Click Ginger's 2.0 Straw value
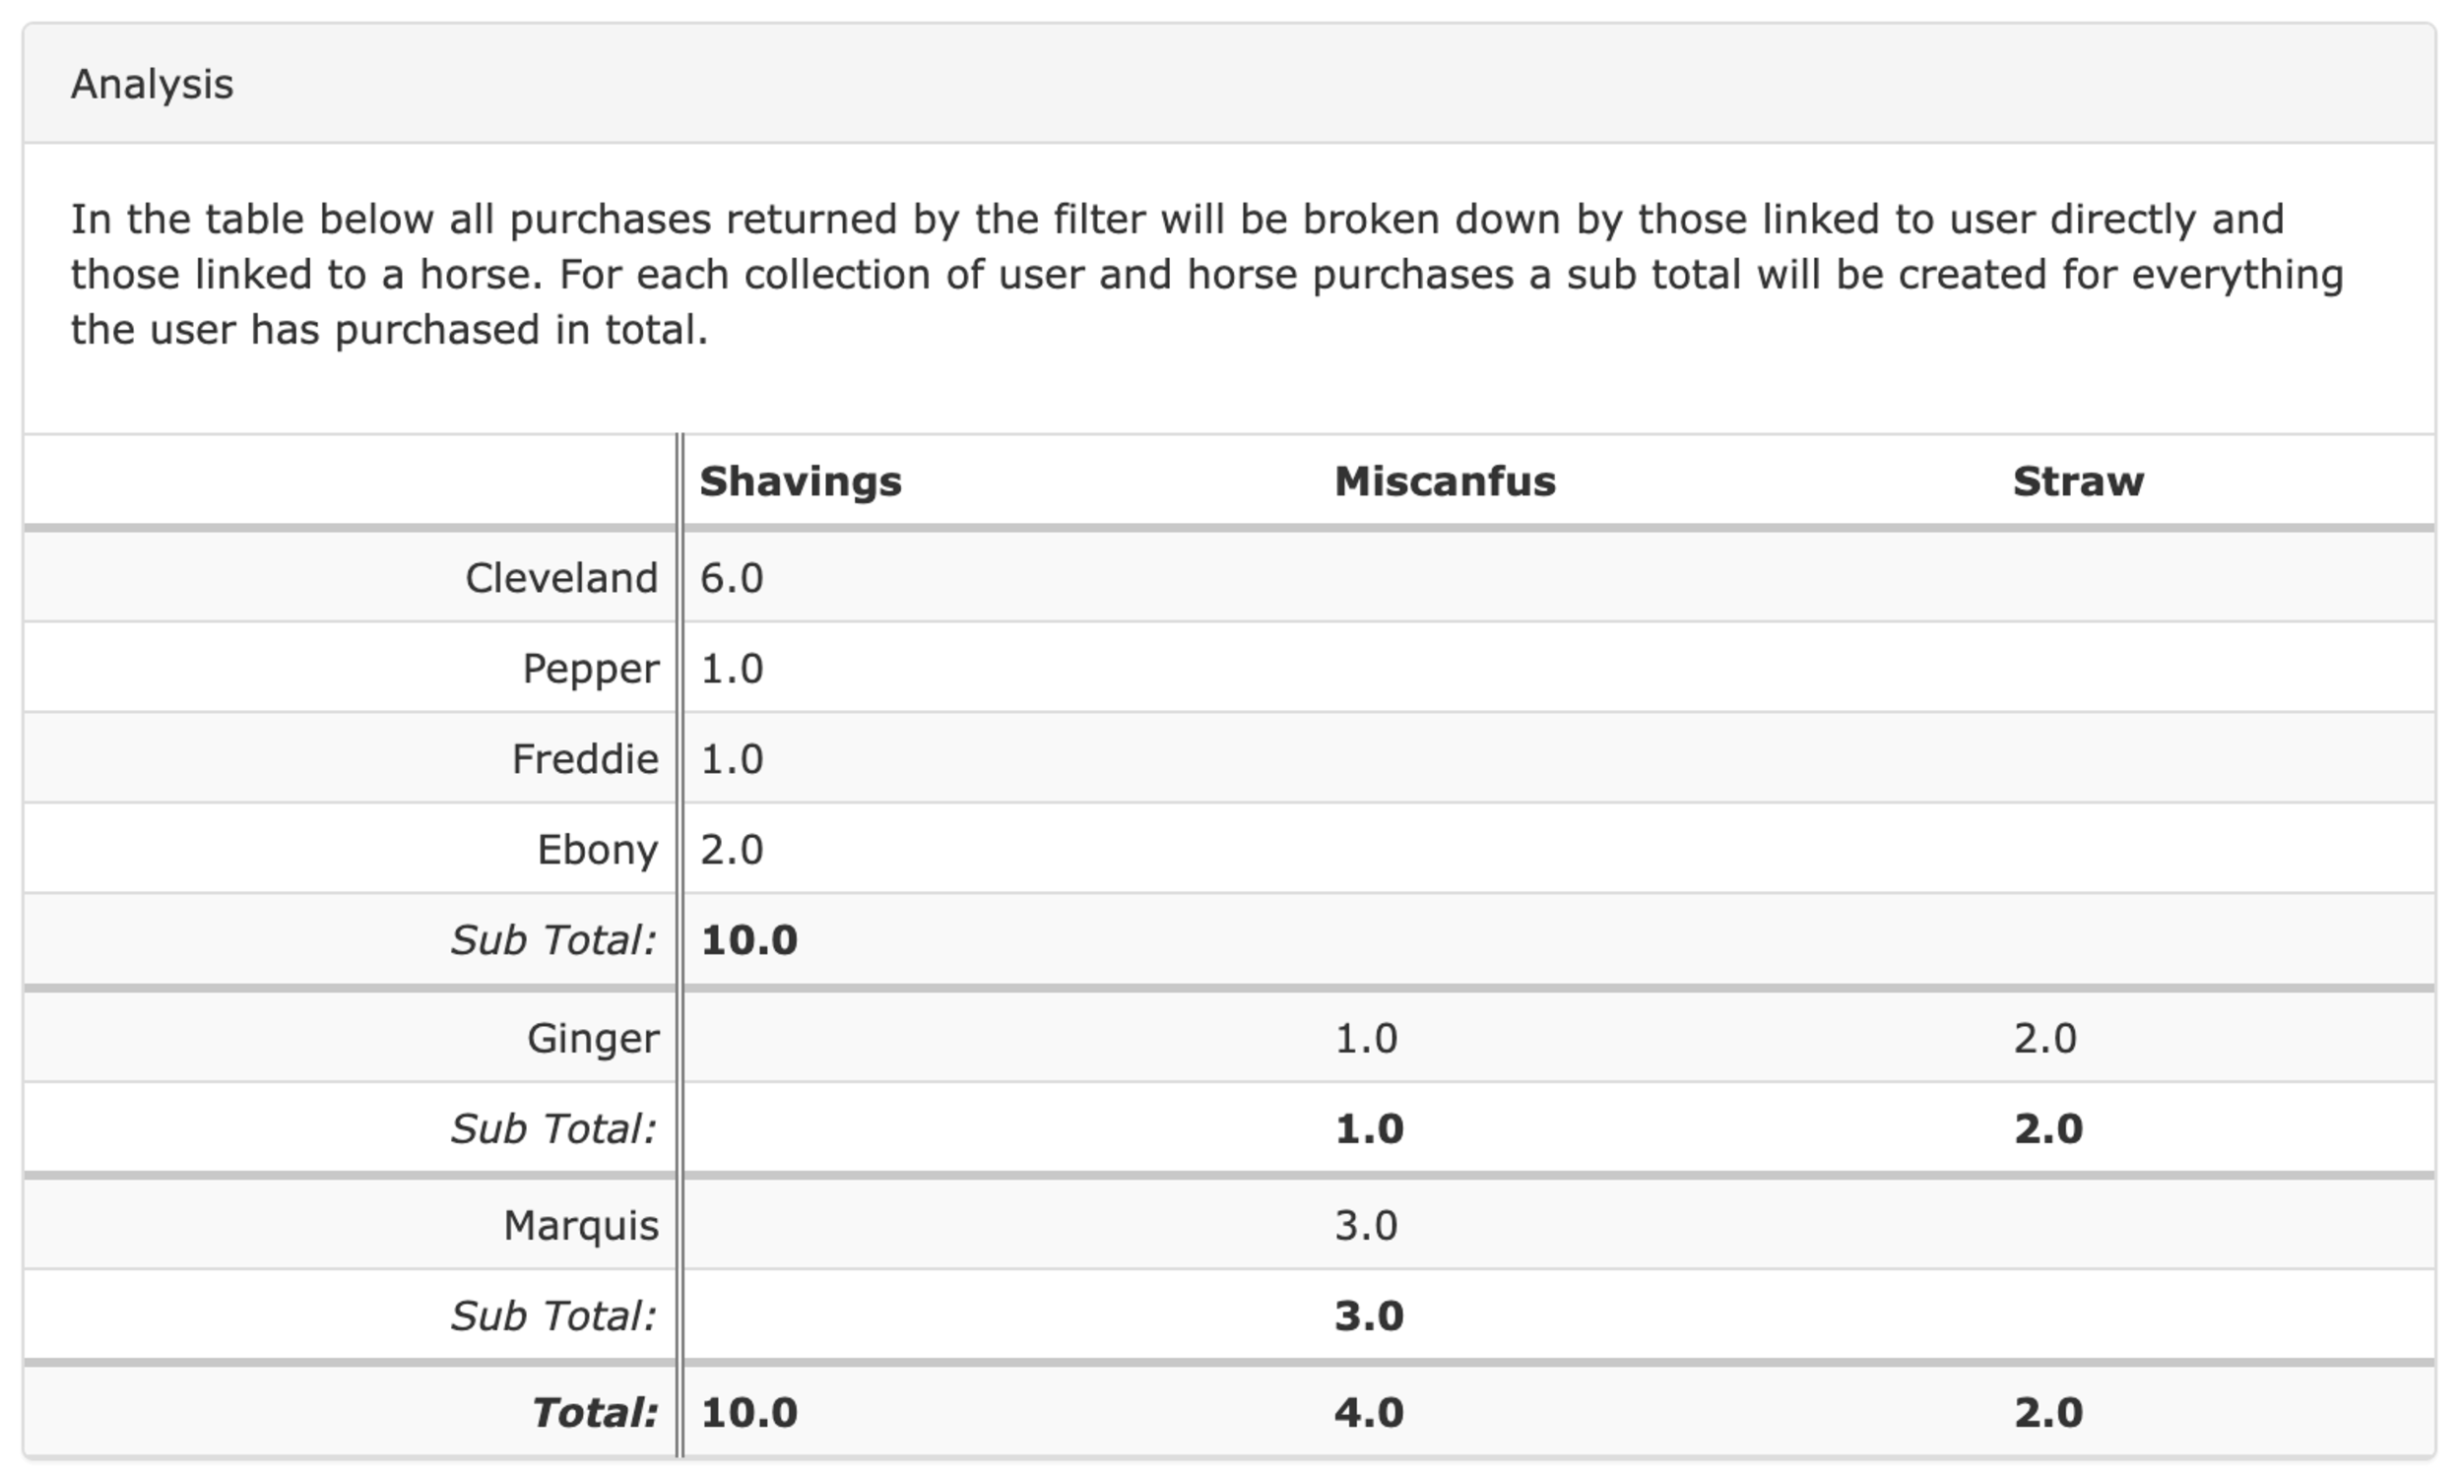The width and height of the screenshot is (2462, 1476). click(2046, 1039)
